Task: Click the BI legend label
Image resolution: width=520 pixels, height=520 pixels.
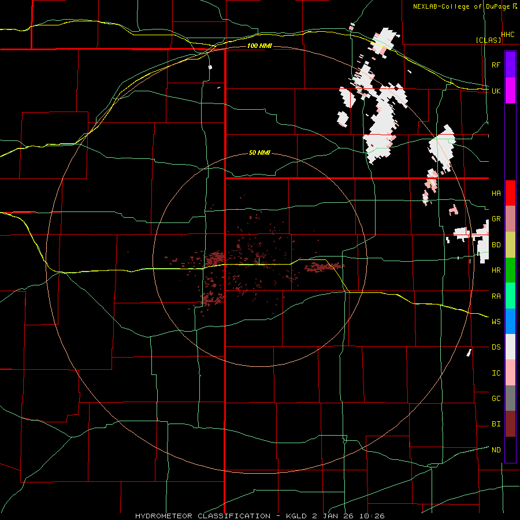Action: pos(496,424)
